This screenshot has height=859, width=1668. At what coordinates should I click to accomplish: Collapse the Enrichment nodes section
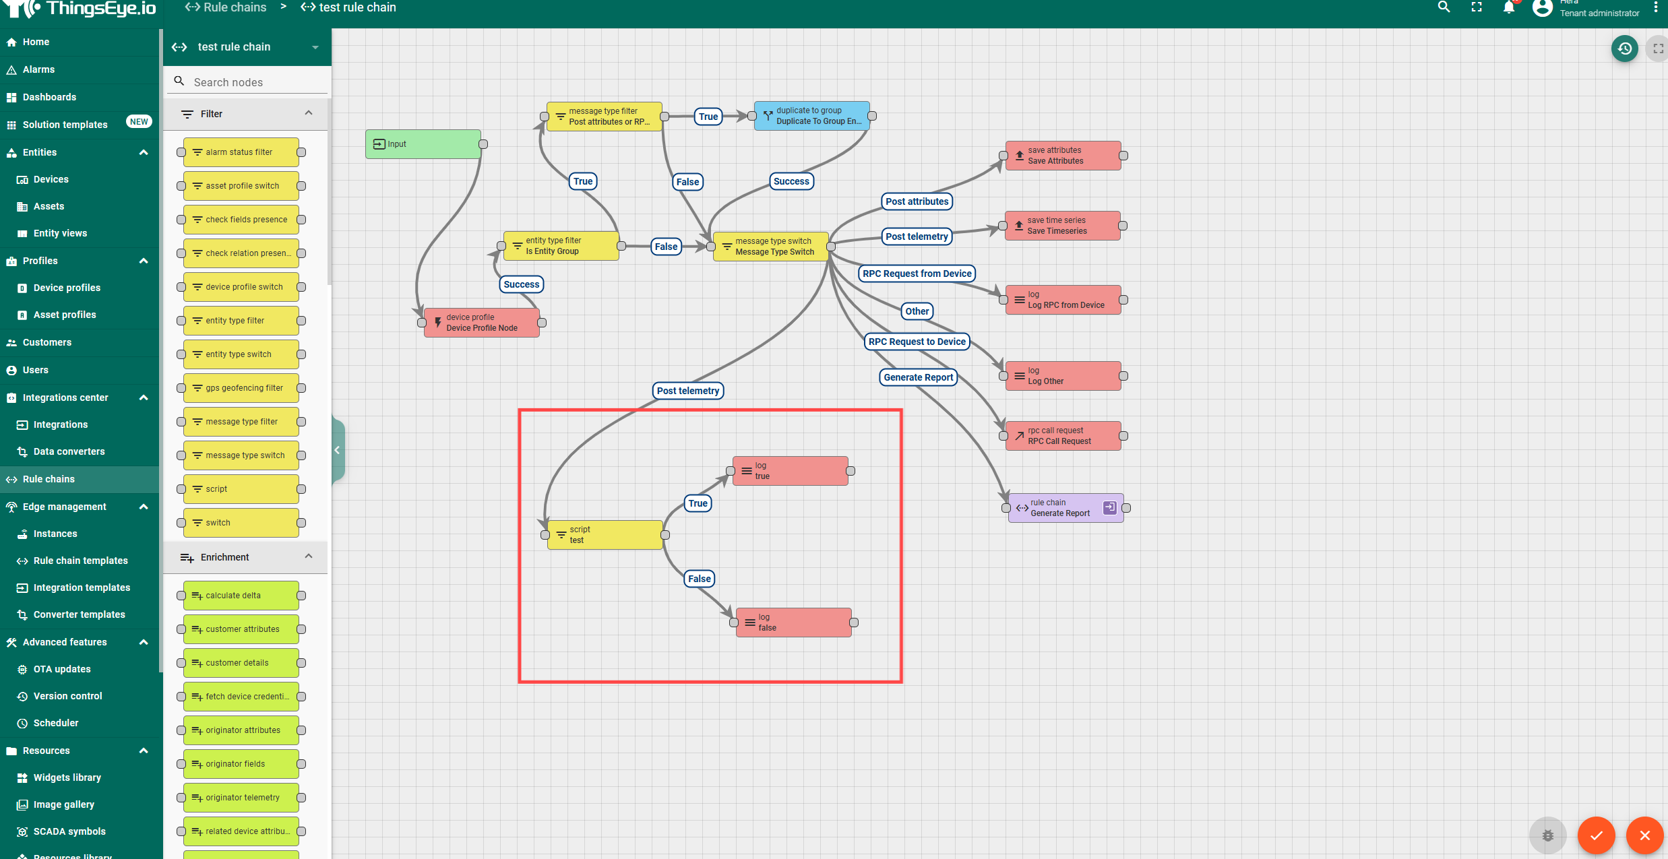[309, 556]
